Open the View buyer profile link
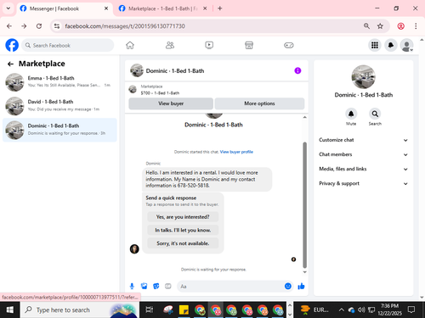The image size is (425, 318). pos(236,152)
